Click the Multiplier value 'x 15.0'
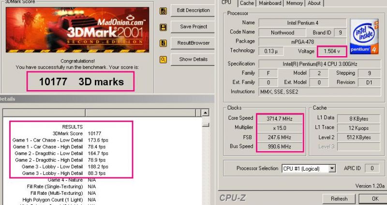Image resolution: width=387 pixels, height=205 pixels. tap(280, 128)
